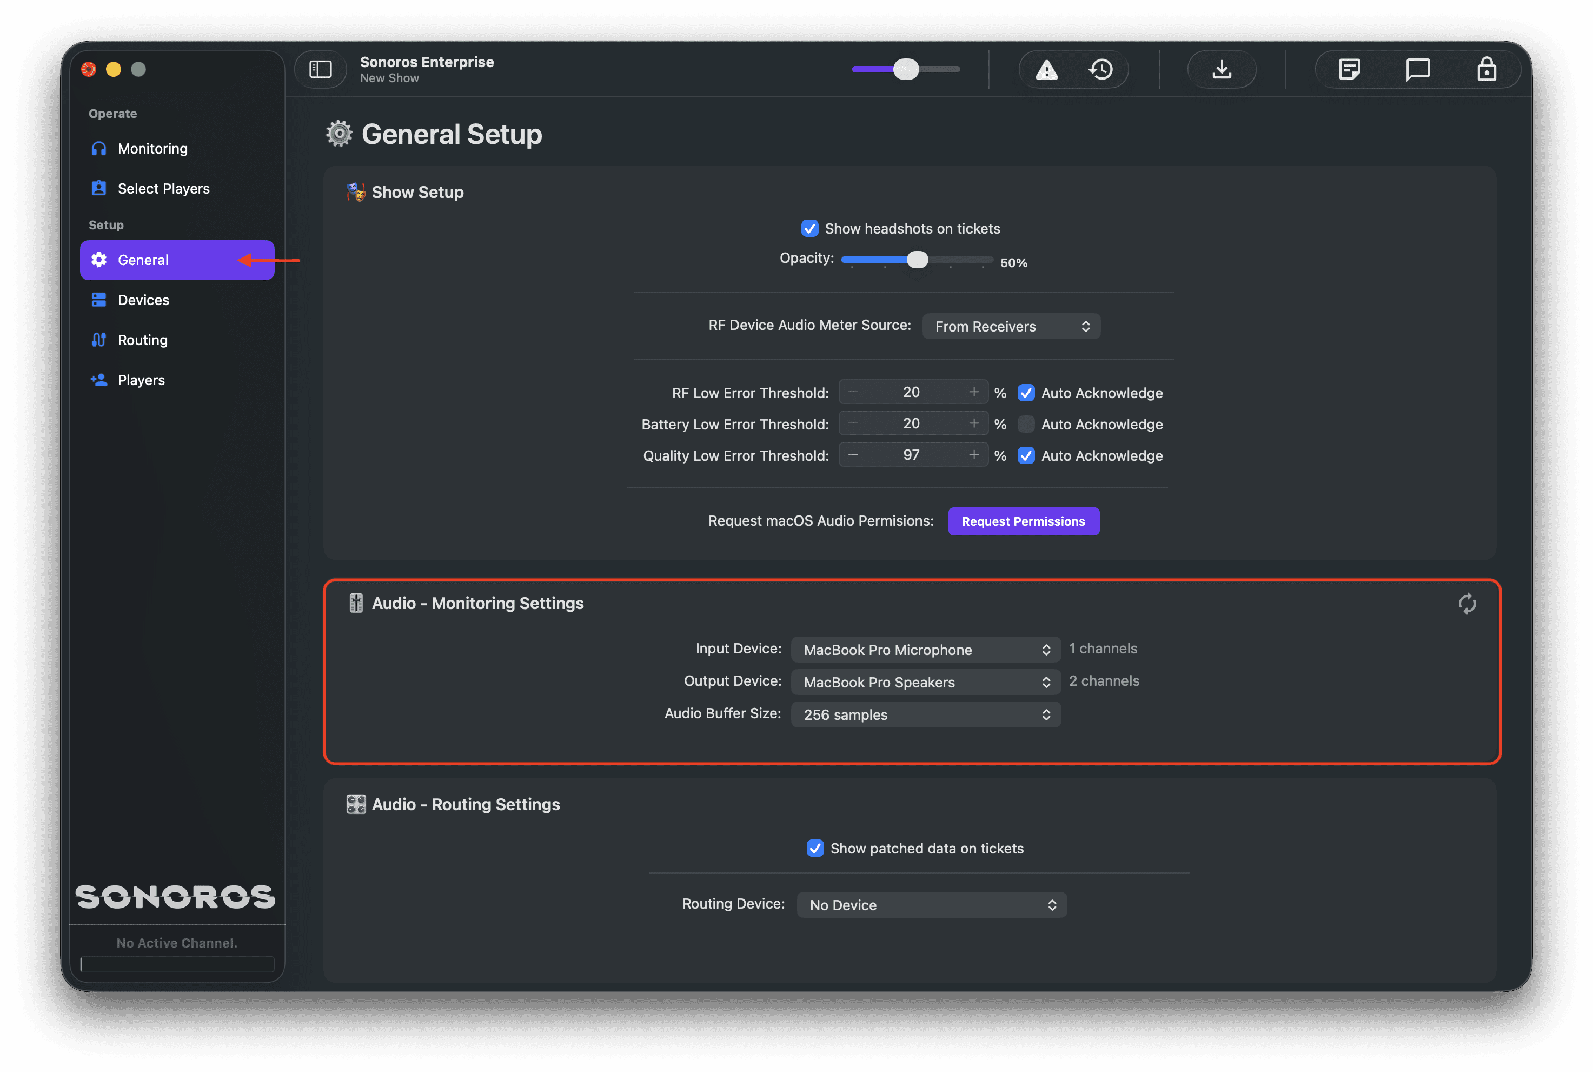Decrease Quality Low Error Threshold value
This screenshot has height=1072, width=1593.
tap(853, 455)
